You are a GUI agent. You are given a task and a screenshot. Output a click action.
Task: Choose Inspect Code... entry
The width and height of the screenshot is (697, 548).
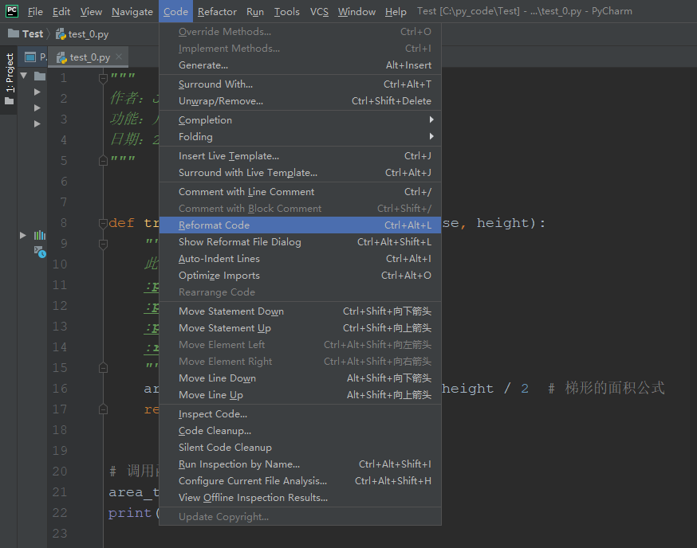pos(300,414)
